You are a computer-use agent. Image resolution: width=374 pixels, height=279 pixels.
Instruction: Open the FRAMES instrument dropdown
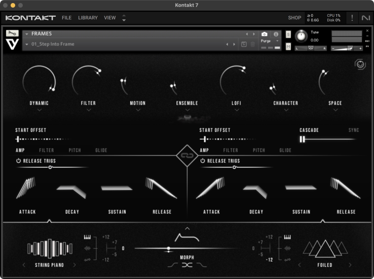(x=27, y=34)
